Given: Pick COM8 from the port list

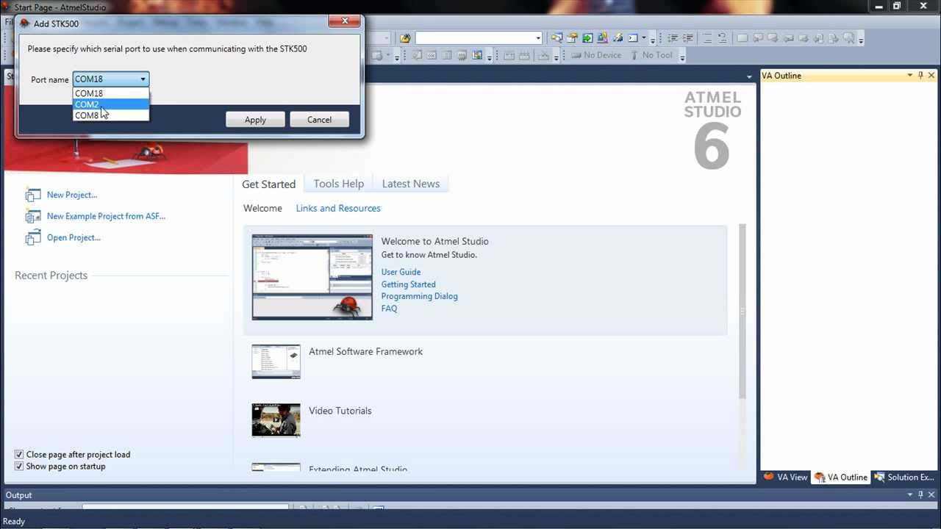Looking at the screenshot, I should 111,115.
